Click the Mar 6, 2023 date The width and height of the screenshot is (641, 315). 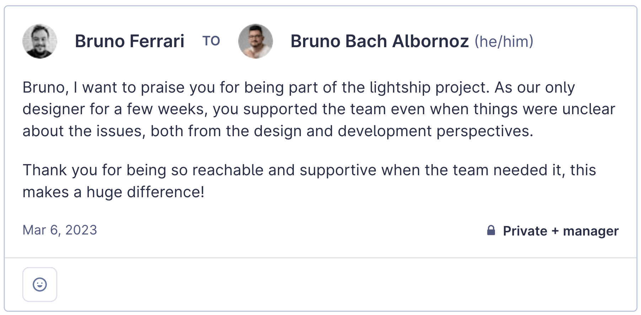tap(60, 230)
